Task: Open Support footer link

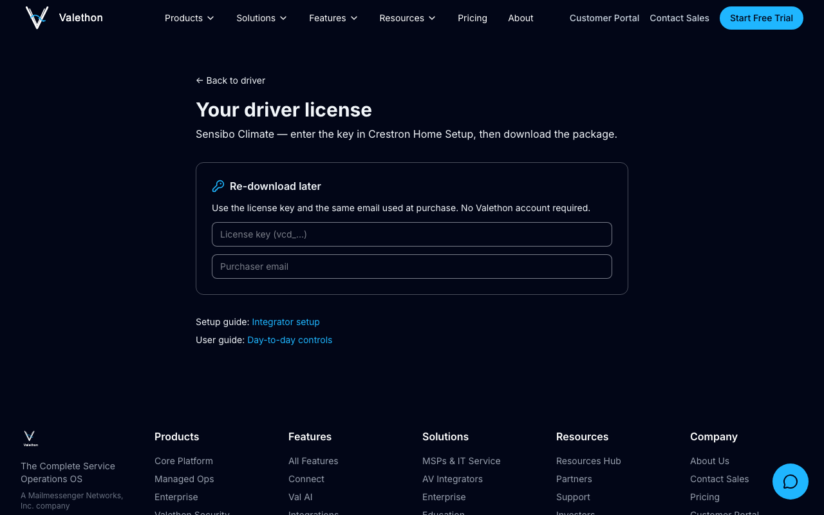Action: [574, 497]
